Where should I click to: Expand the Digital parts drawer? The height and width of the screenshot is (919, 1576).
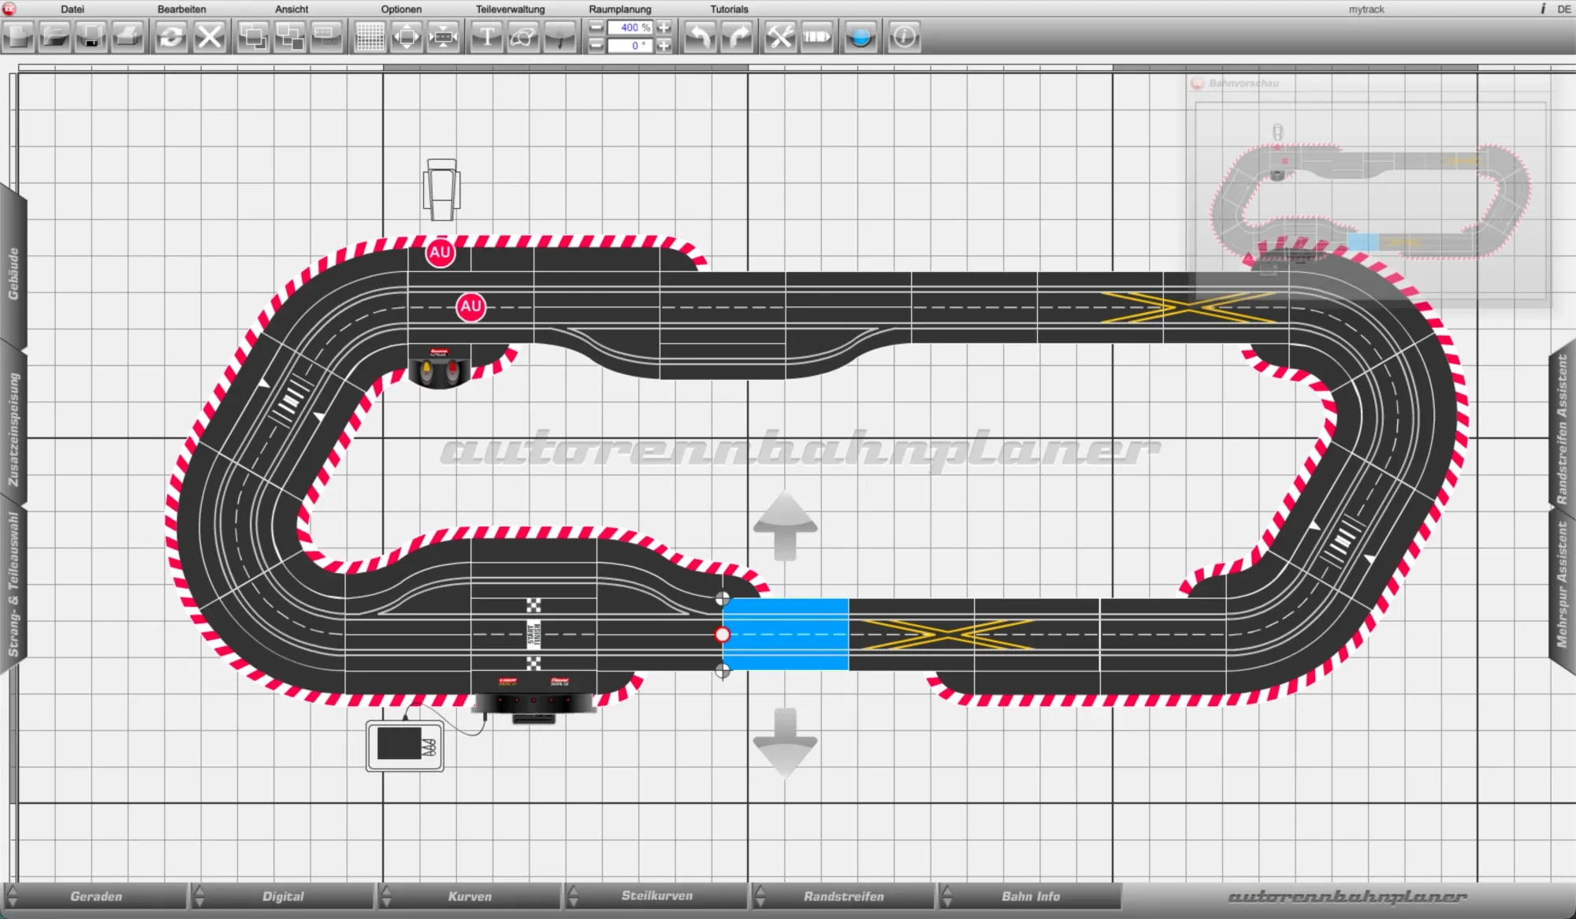click(283, 896)
